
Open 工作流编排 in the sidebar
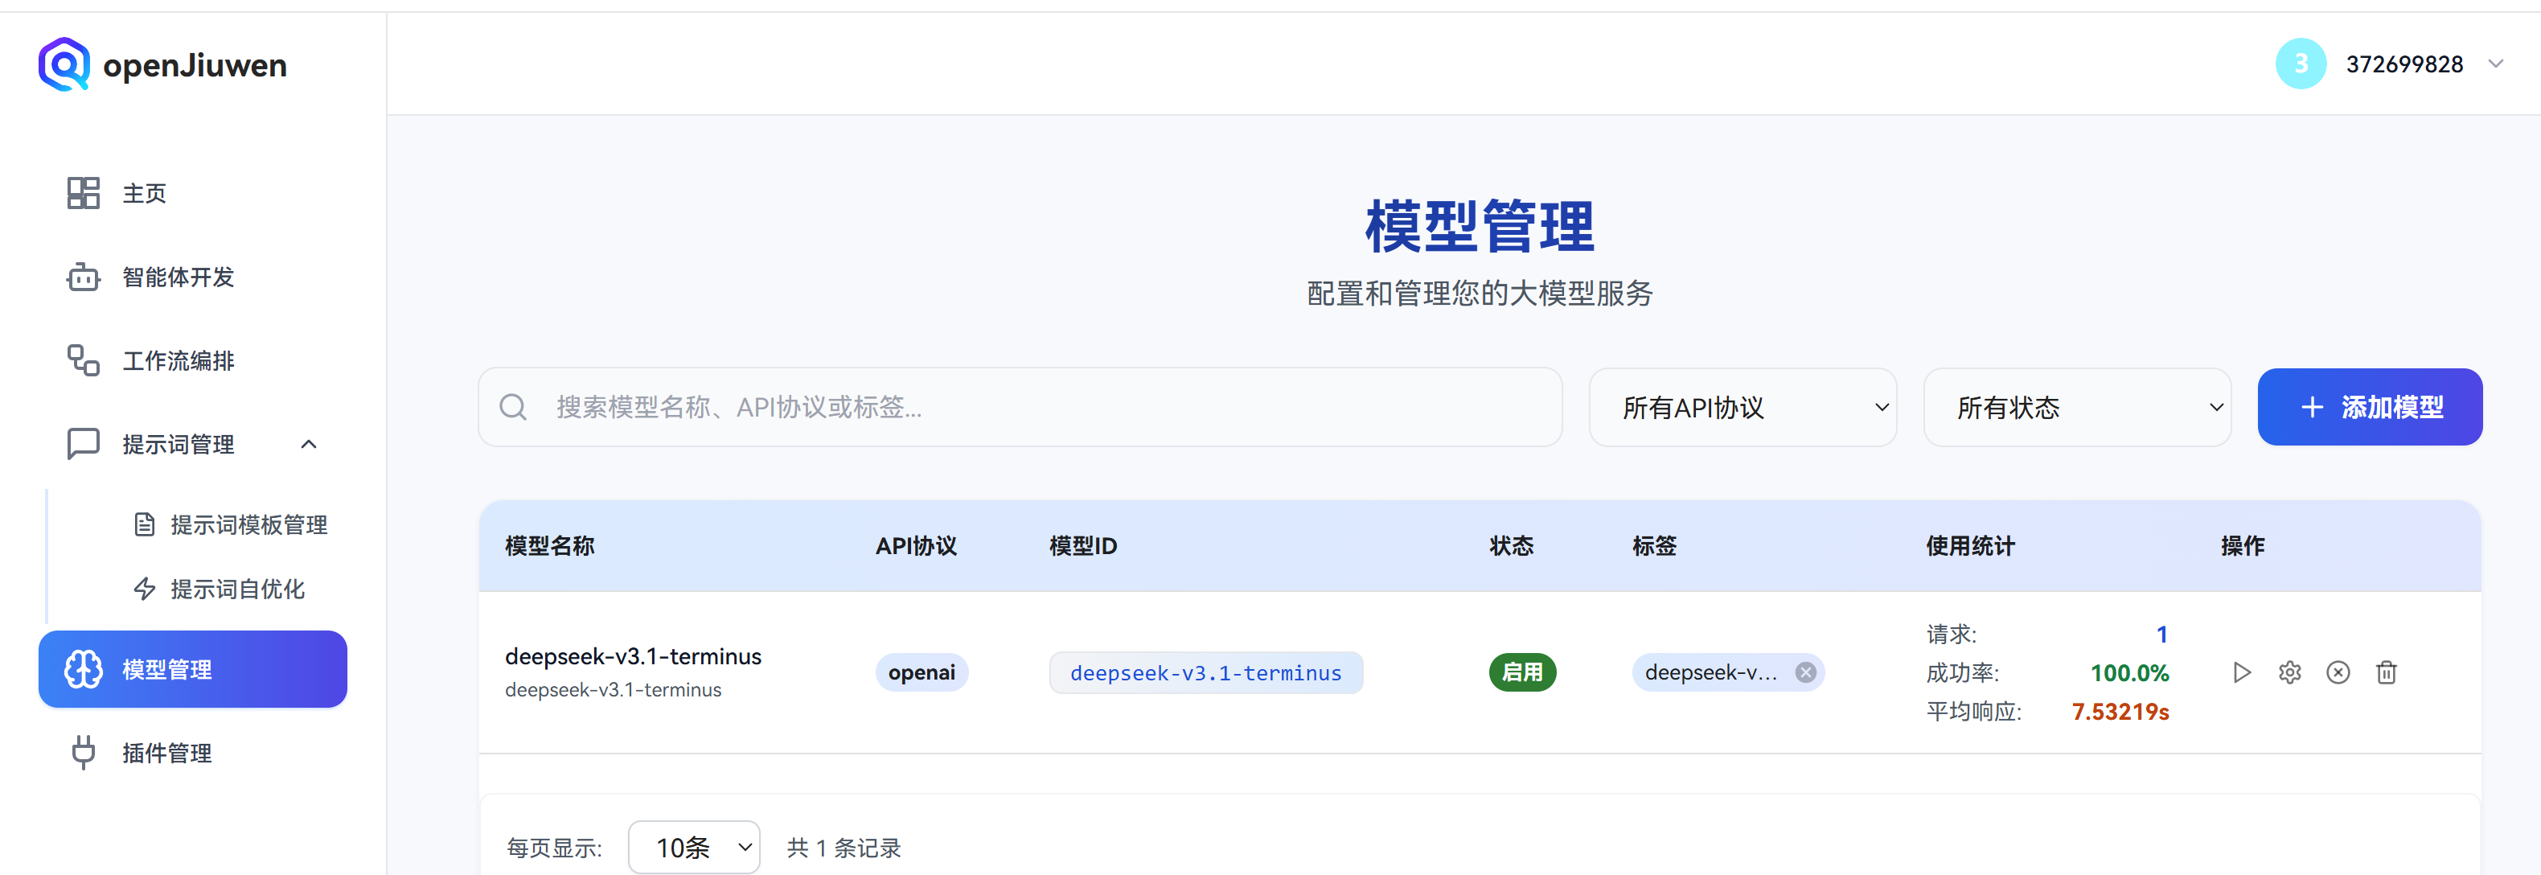[x=178, y=361]
